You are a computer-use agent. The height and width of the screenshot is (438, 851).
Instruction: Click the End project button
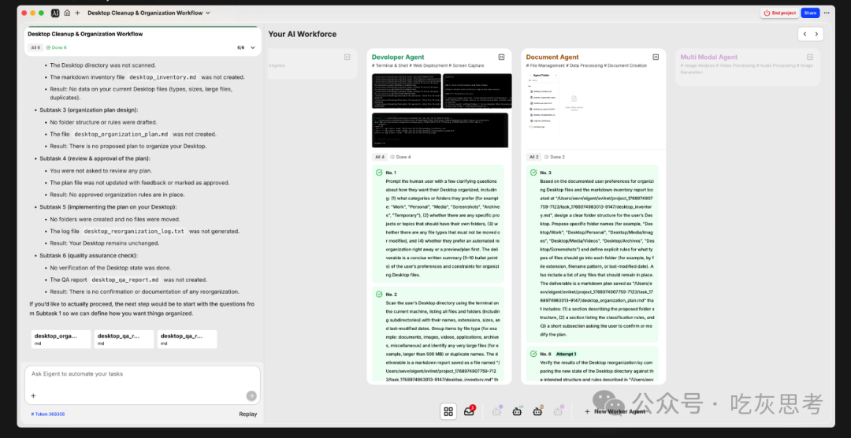[x=779, y=13]
